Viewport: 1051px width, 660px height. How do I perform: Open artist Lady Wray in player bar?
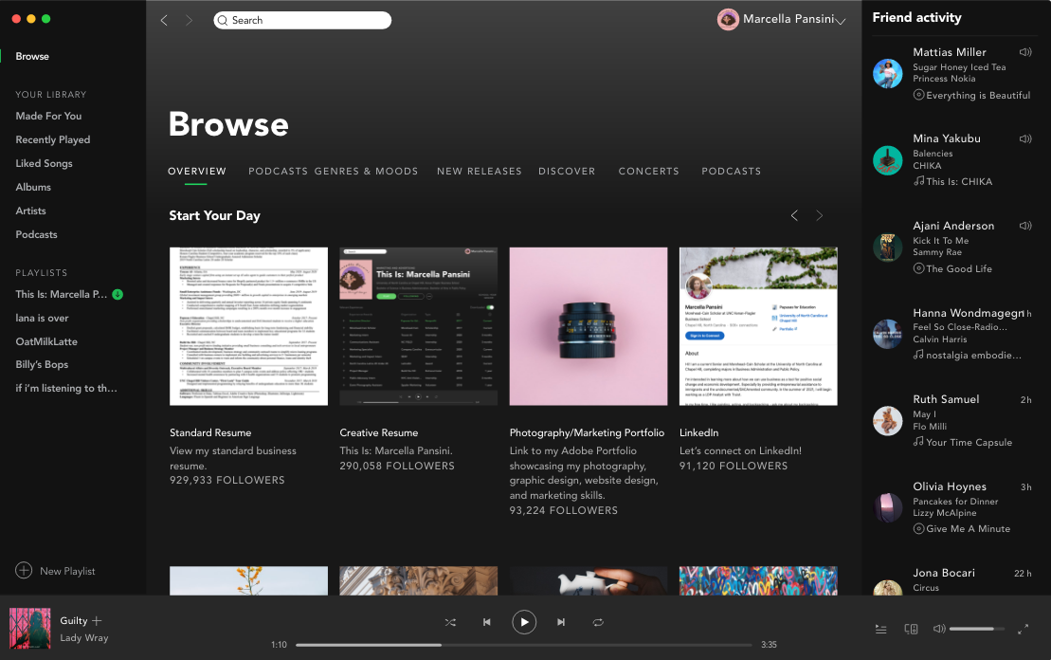83,638
